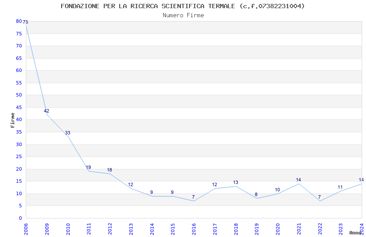Click the 2010 x-axis year label

(68, 229)
